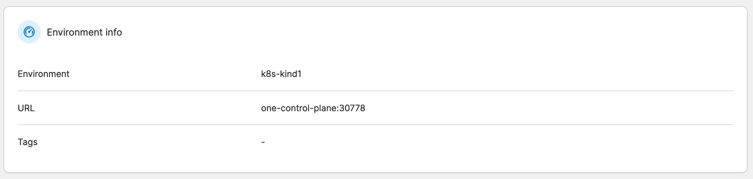This screenshot has width=753, height=179.
Task: Open the one-control-plane:30778 URL value
Action: pos(313,108)
